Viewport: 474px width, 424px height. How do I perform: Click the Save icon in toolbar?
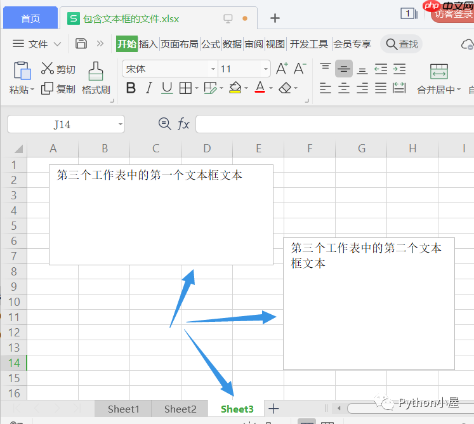pyautogui.click(x=81, y=44)
